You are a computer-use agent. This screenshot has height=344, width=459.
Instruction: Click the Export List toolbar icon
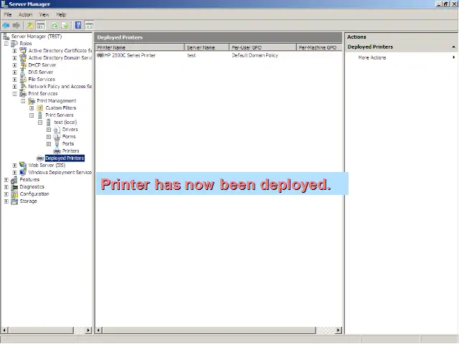click(65, 25)
